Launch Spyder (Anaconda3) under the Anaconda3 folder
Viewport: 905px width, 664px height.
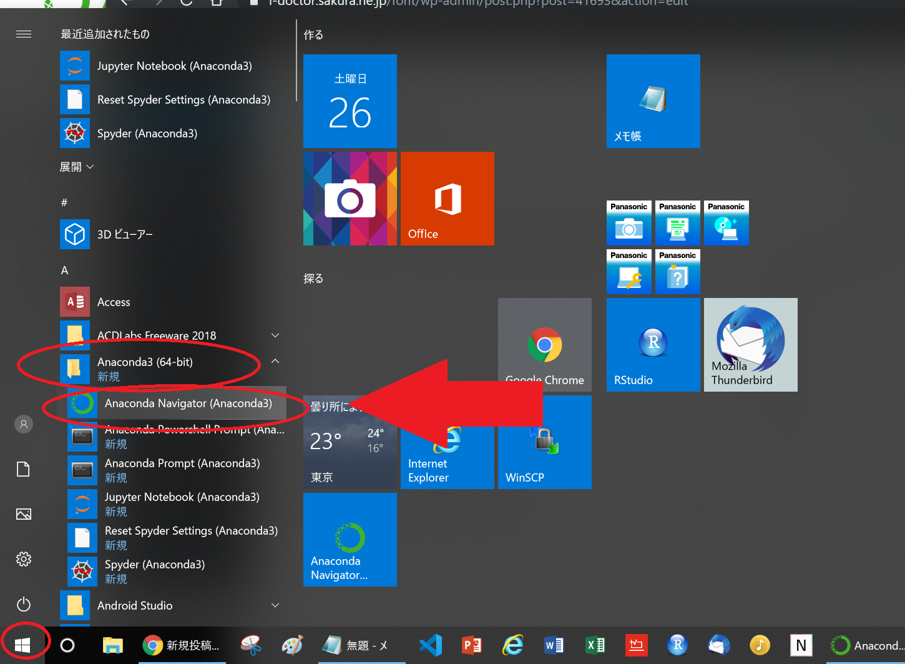coord(177,572)
